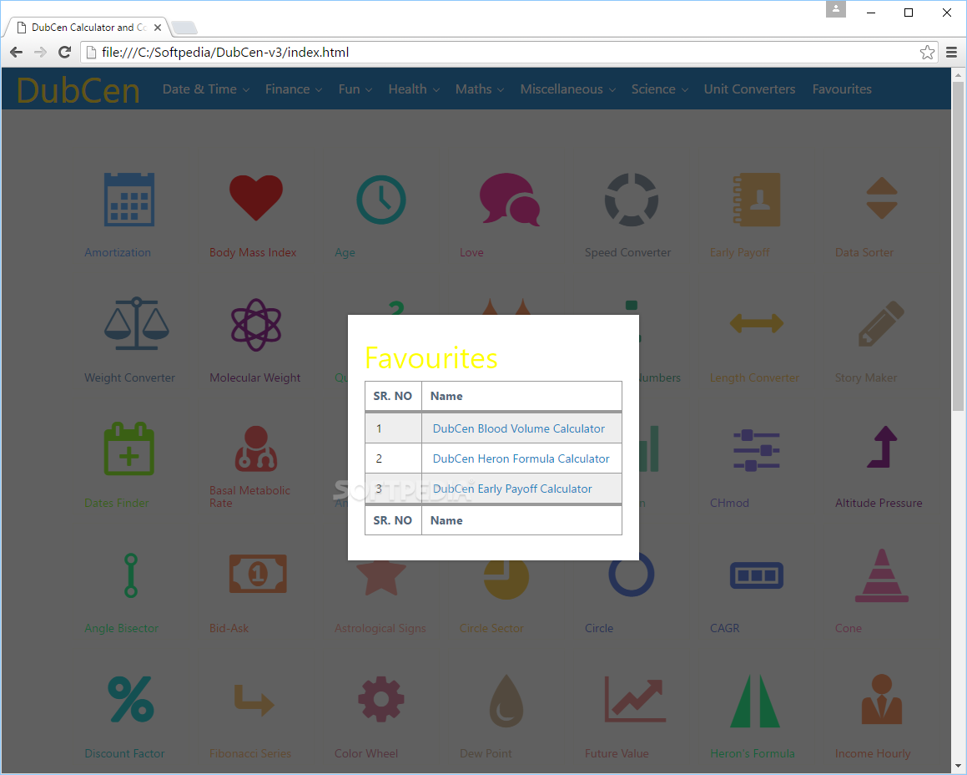Open the Chrome hamburger menu
Viewport: 967px width, 775px height.
tap(952, 53)
